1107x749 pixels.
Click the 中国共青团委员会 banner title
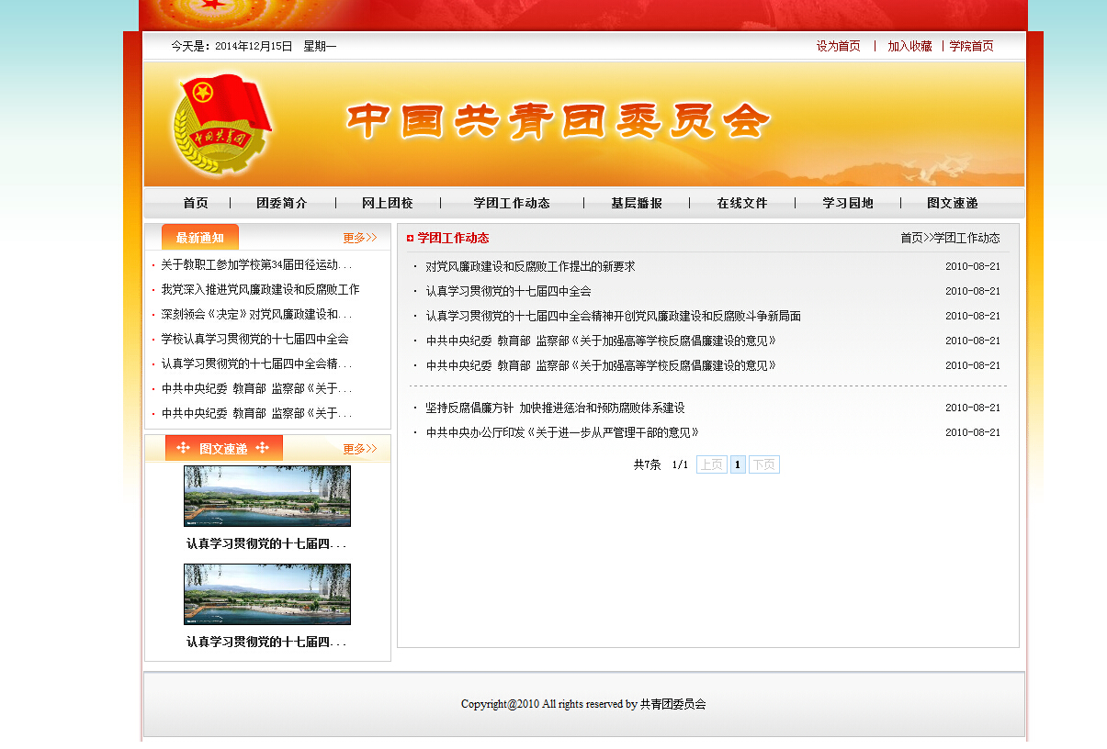pos(558,120)
